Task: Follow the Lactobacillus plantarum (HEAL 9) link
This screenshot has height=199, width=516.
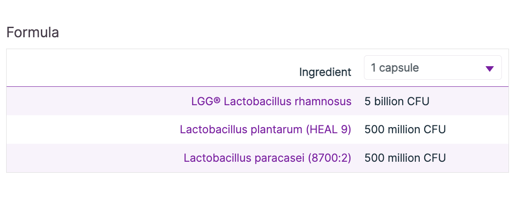Action: pos(265,130)
